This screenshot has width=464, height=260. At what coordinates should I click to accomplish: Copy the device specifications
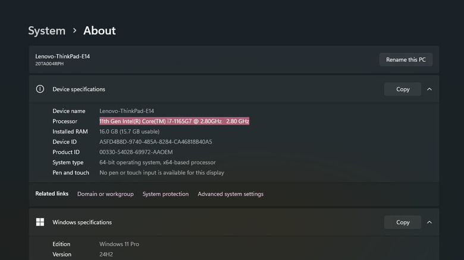tap(403, 89)
